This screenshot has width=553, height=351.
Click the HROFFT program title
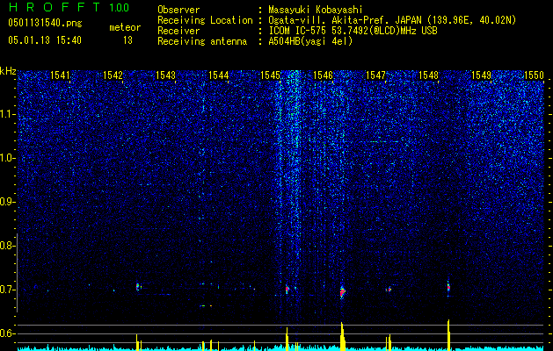[x=55, y=7]
